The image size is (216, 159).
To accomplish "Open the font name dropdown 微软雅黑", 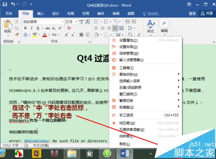I will (63, 22).
